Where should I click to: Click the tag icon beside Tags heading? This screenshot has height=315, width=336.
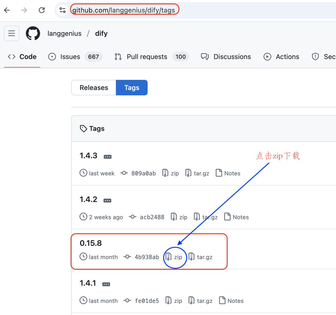tap(83, 129)
